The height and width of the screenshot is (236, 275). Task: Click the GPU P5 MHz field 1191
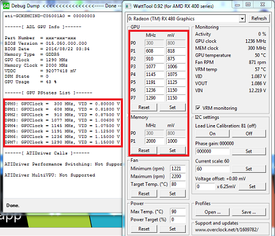(x=155, y=82)
